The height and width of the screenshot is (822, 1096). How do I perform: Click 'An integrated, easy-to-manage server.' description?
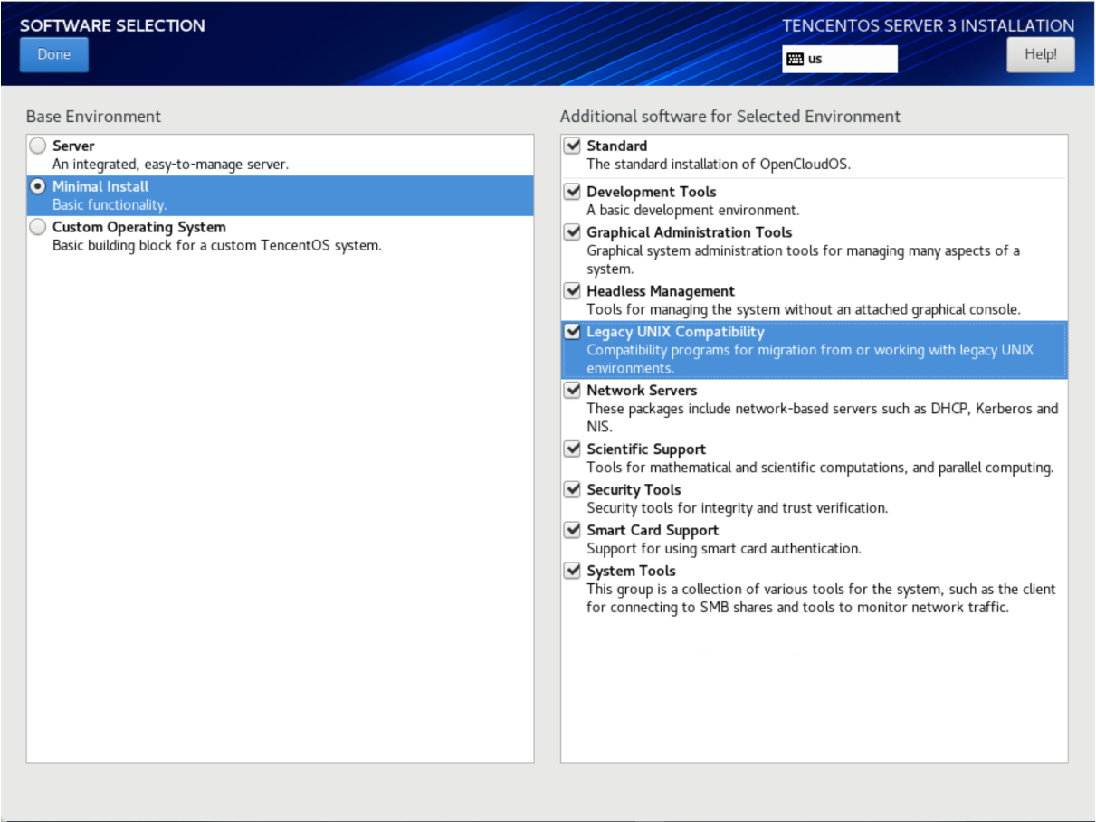tap(170, 165)
